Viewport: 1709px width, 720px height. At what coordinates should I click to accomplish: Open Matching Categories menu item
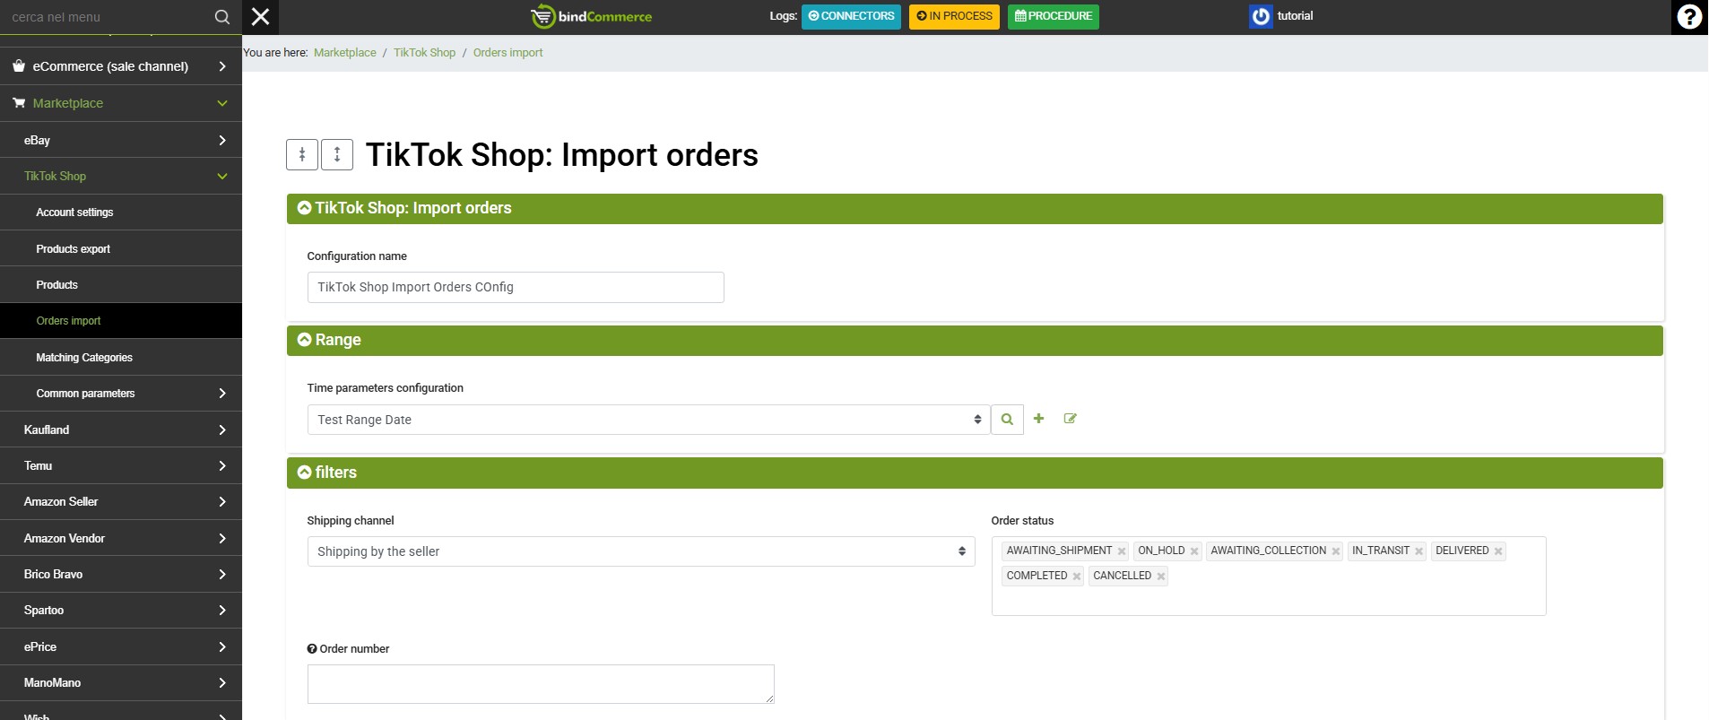click(x=121, y=358)
